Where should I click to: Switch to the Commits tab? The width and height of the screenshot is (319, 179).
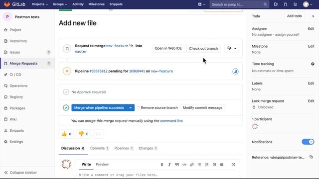click(100, 148)
